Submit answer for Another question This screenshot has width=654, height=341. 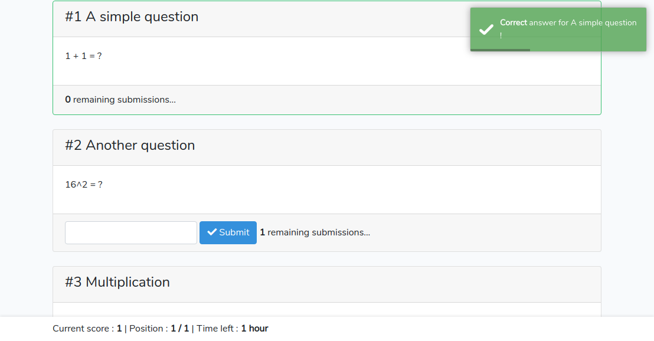click(228, 232)
